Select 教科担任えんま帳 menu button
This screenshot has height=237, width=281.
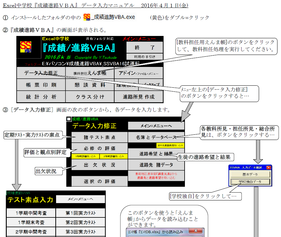point(90,73)
